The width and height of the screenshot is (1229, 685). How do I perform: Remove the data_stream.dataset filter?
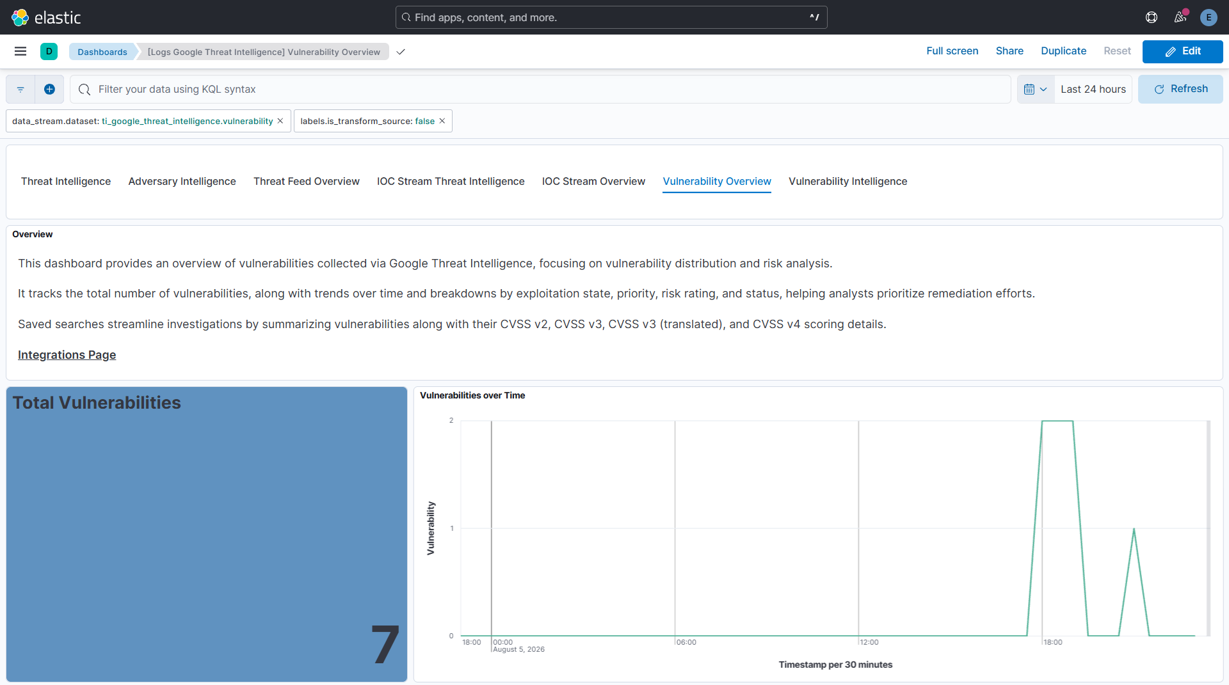(x=280, y=121)
